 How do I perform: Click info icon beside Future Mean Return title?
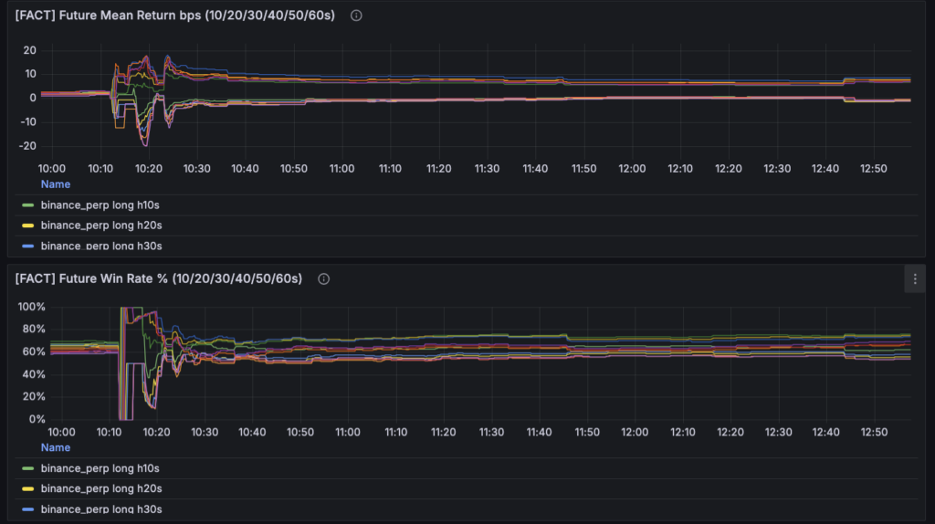point(356,16)
